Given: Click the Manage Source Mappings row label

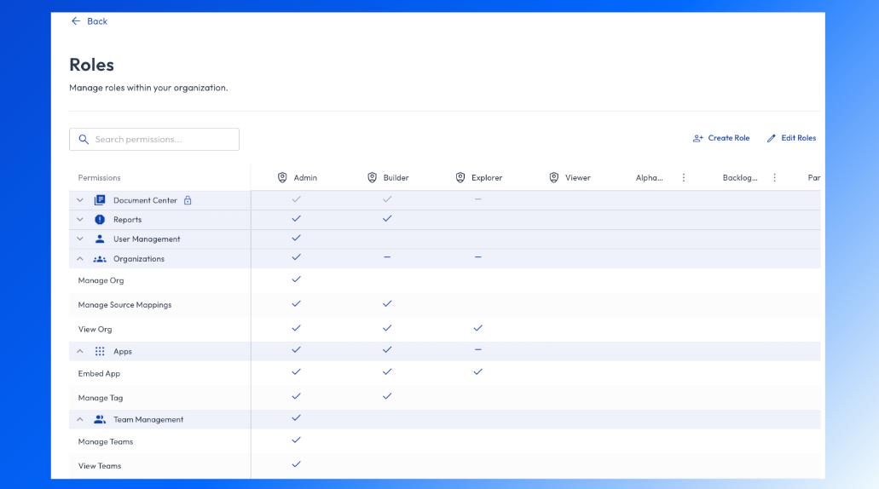Looking at the screenshot, I should (124, 305).
